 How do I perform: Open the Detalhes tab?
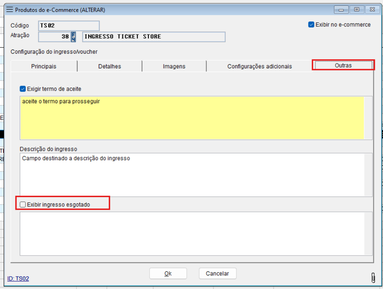[110, 66]
